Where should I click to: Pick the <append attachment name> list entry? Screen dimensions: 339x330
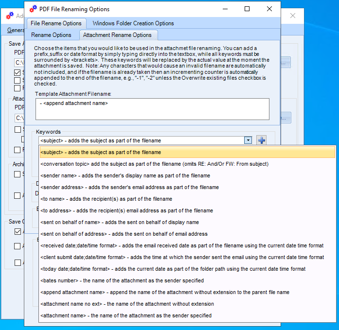click(x=187, y=292)
